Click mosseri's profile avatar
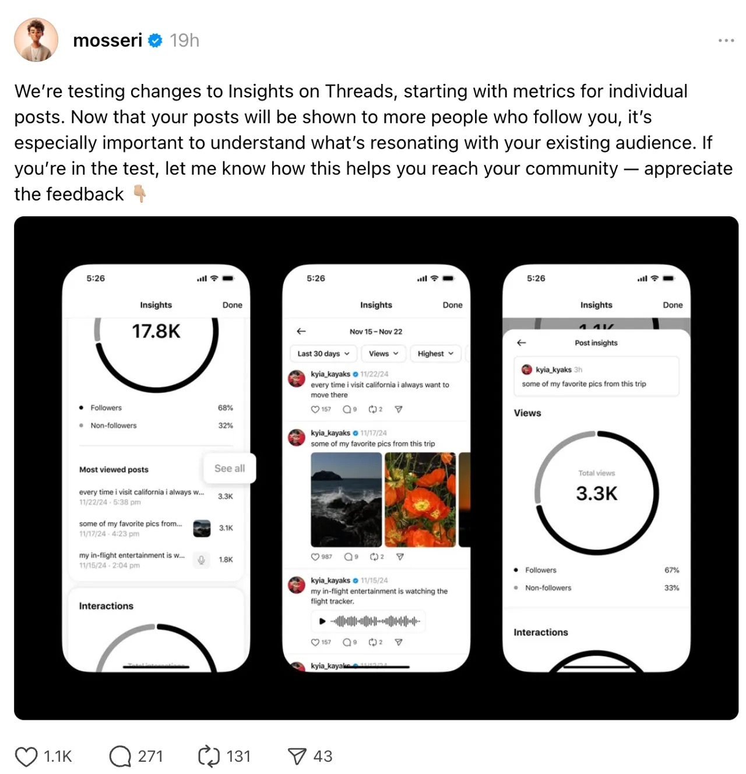This screenshot has width=746, height=774. 36,40
